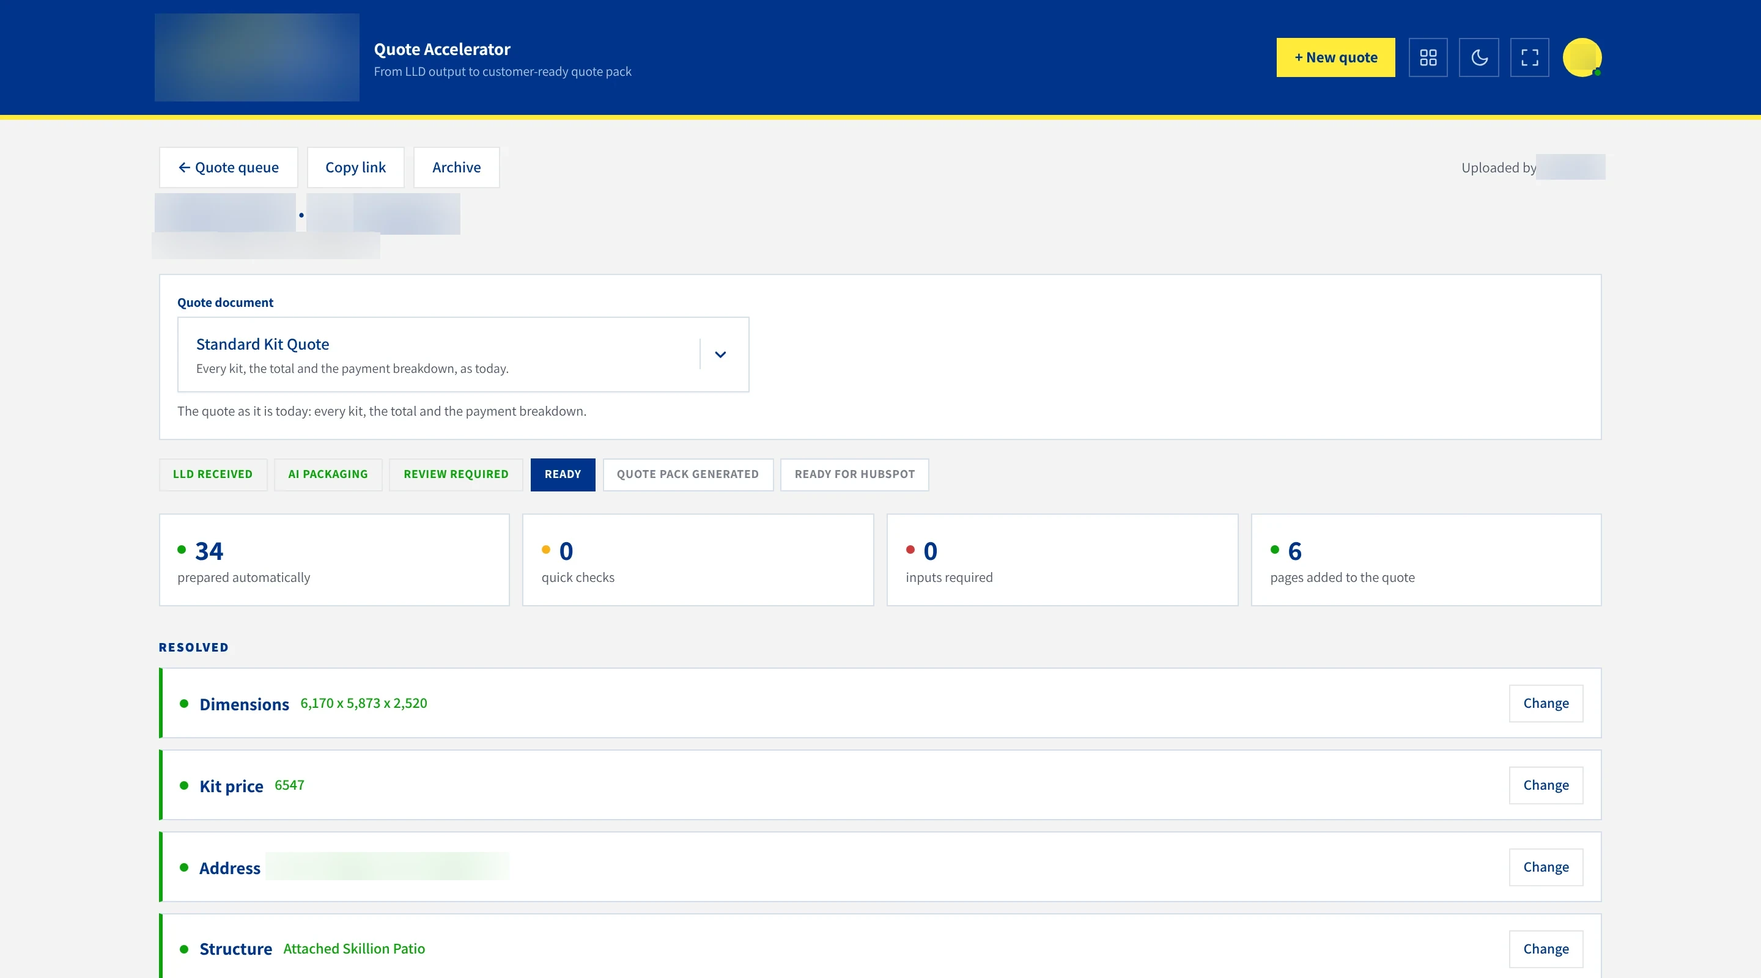Screen dimensions: 1761x978
Task: Open the 0 quick checks card
Action: [698, 560]
